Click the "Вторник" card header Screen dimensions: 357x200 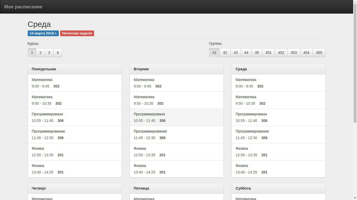click(177, 69)
